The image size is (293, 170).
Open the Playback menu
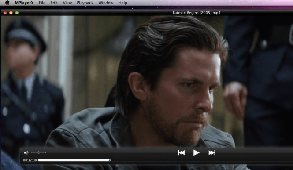click(x=85, y=3)
